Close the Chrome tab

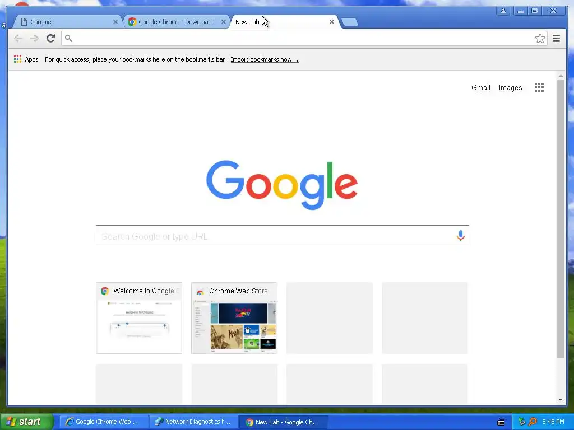pos(115,22)
